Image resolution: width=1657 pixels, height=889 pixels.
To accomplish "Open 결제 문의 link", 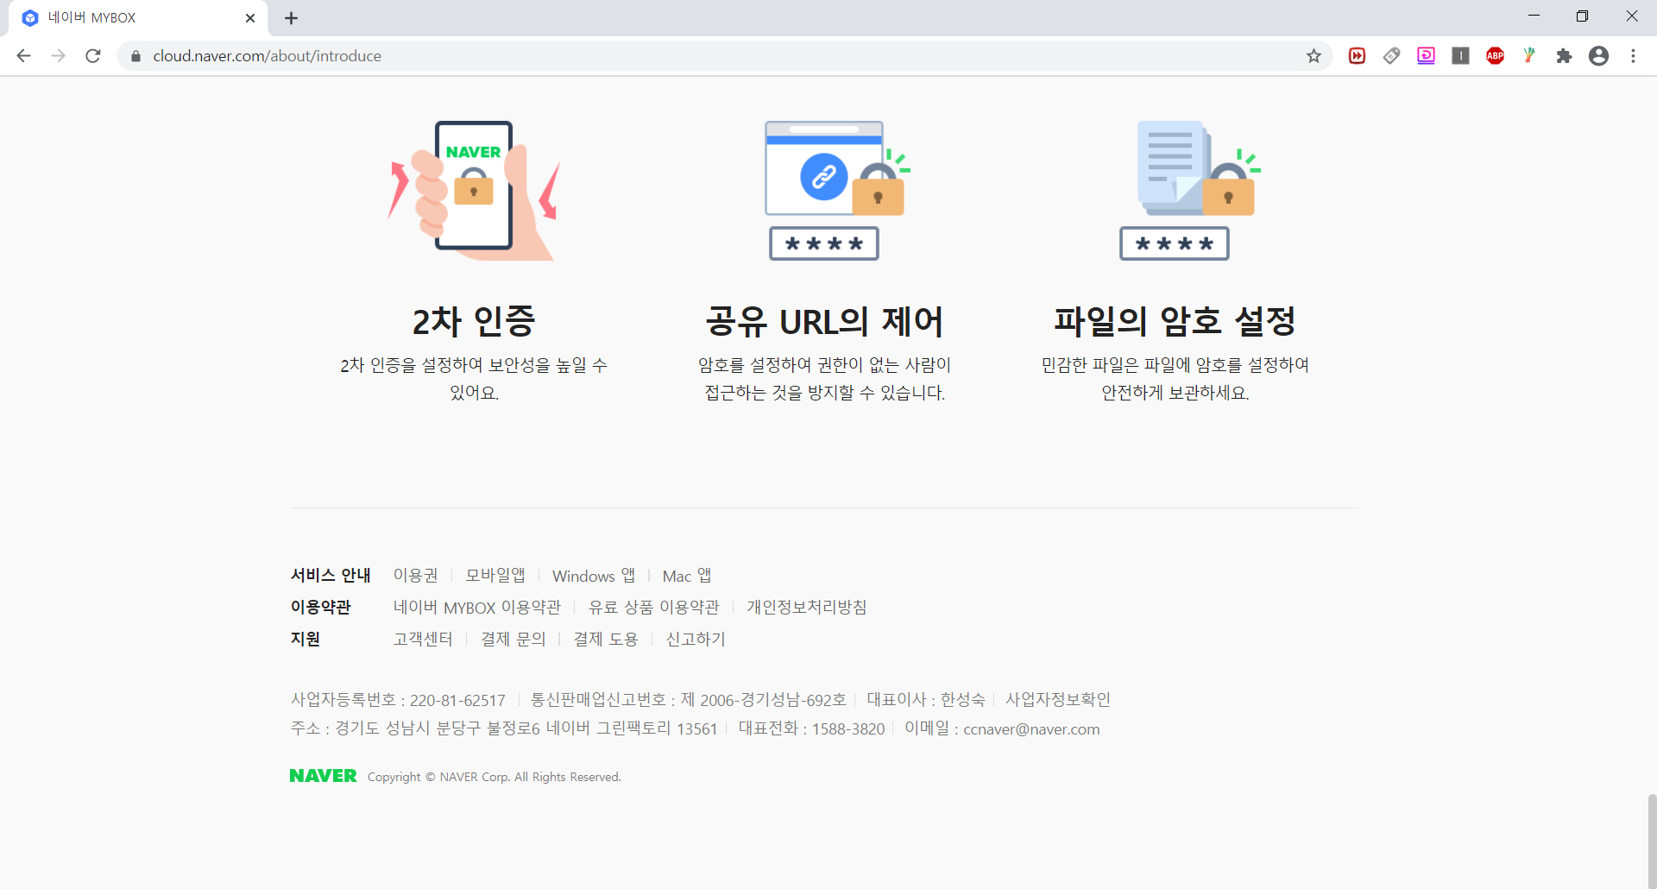I will [x=513, y=640].
